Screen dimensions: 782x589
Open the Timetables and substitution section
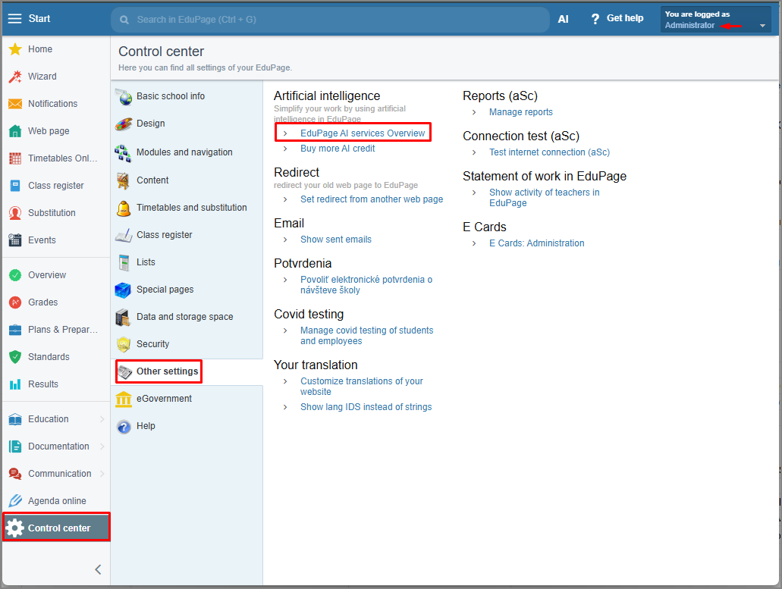coord(191,208)
